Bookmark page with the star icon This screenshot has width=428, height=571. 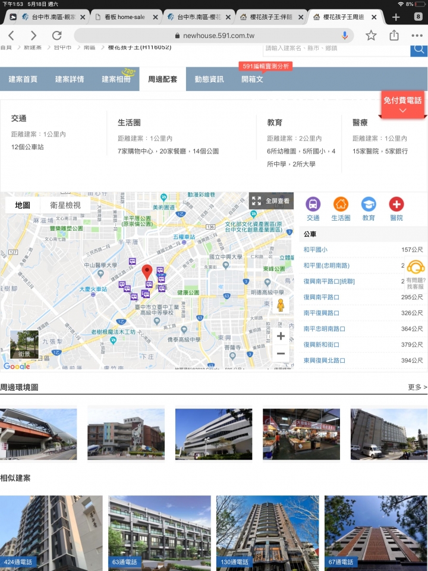[x=371, y=35]
